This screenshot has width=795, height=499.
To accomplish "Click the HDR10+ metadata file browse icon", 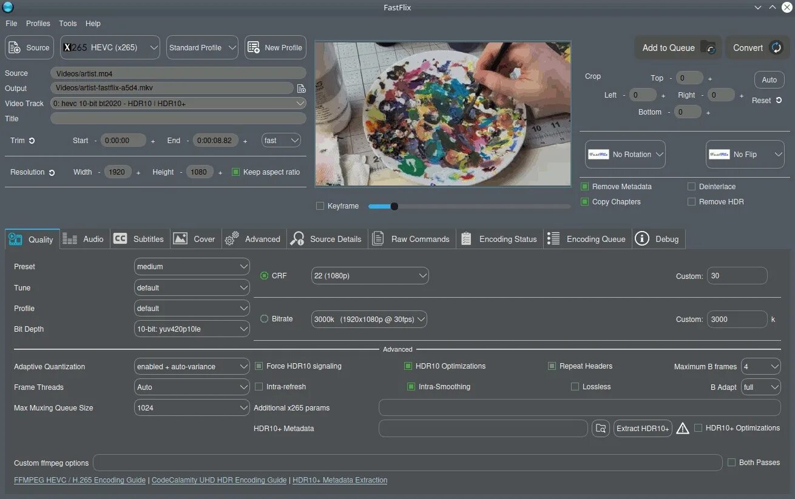I will (601, 429).
